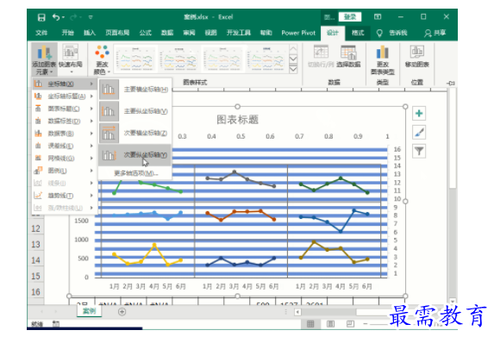Switch to 格式 (Format) chart tools tab
The image size is (494, 343).
(358, 33)
